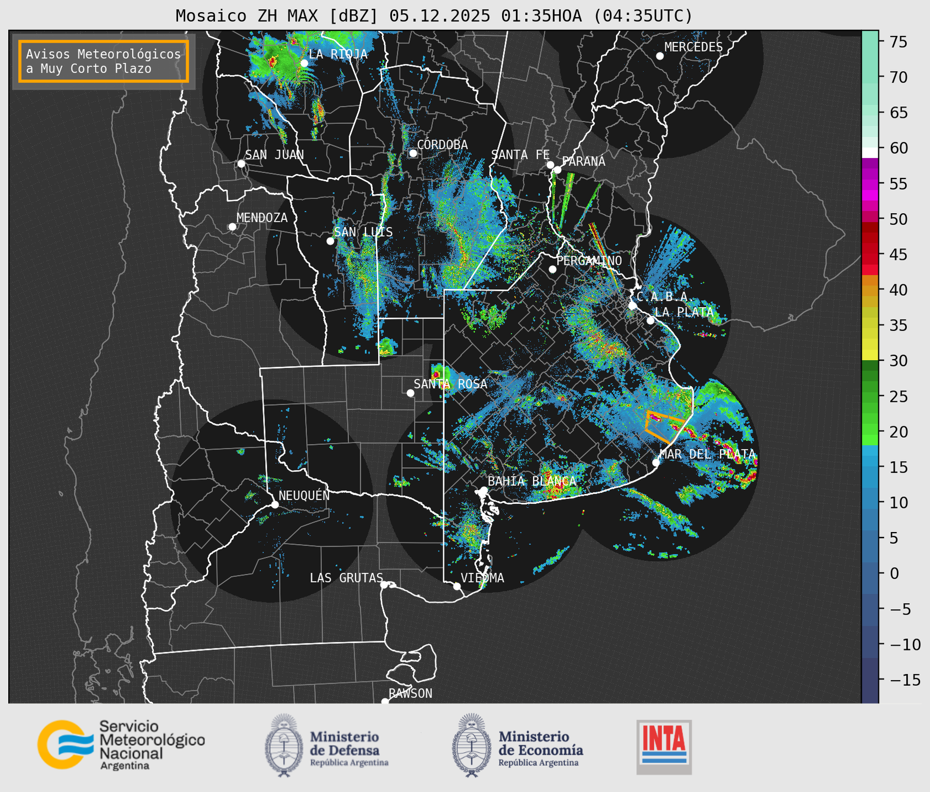Click the 'Ministerio de Defensa' text
The width and height of the screenshot is (930, 792).
pos(345,743)
